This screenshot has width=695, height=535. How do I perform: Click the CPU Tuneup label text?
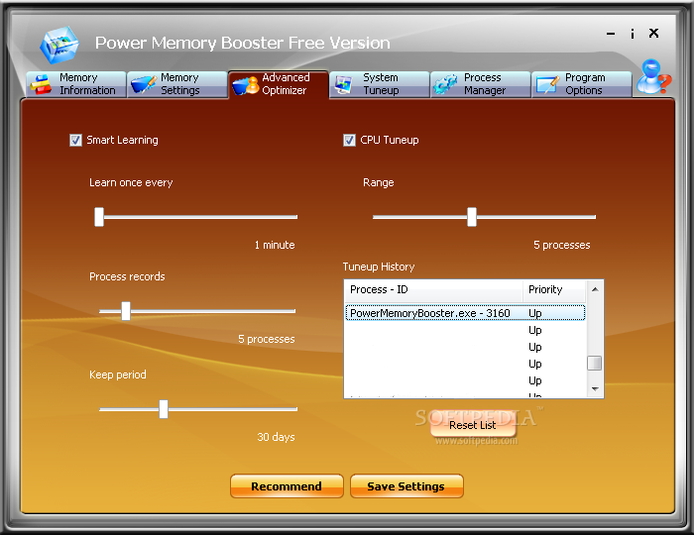pyautogui.click(x=390, y=140)
